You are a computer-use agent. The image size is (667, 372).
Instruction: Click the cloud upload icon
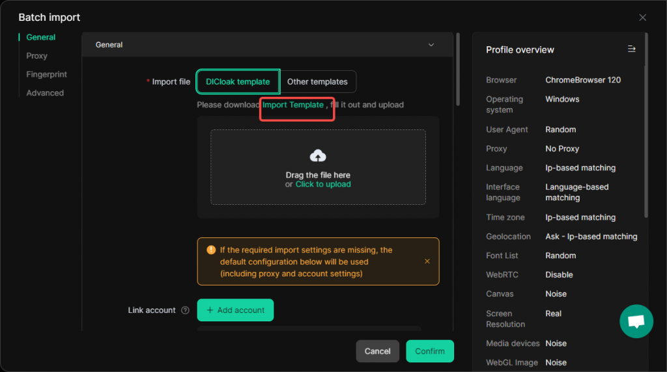[318, 156]
